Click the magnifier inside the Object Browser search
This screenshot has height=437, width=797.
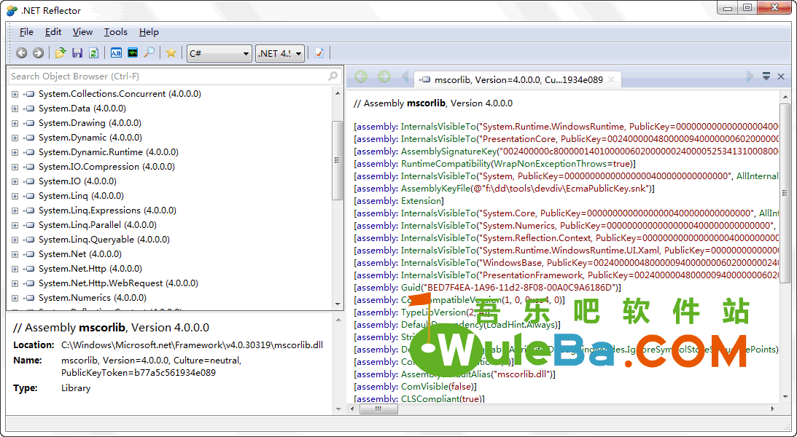(333, 76)
